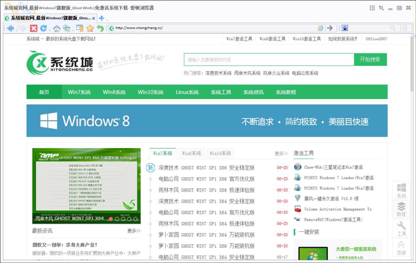Image resolution: width=416 pixels, height=263 pixels.
Task: Open Linux系统 in the green navigation bar
Action: click(x=187, y=92)
